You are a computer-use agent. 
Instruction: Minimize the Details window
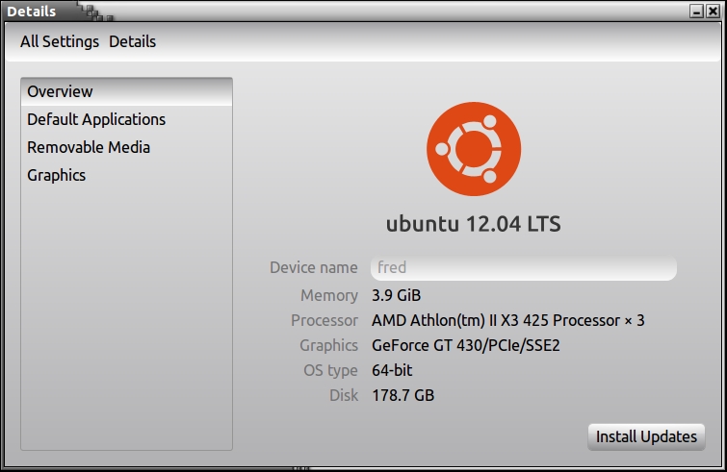697,11
